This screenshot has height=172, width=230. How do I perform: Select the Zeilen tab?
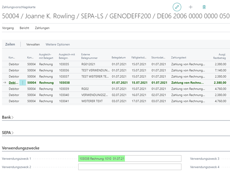tap(10, 44)
